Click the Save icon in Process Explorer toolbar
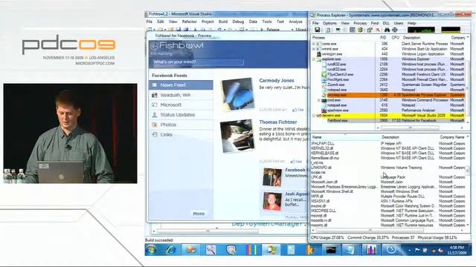476x267 pixels. (318, 30)
